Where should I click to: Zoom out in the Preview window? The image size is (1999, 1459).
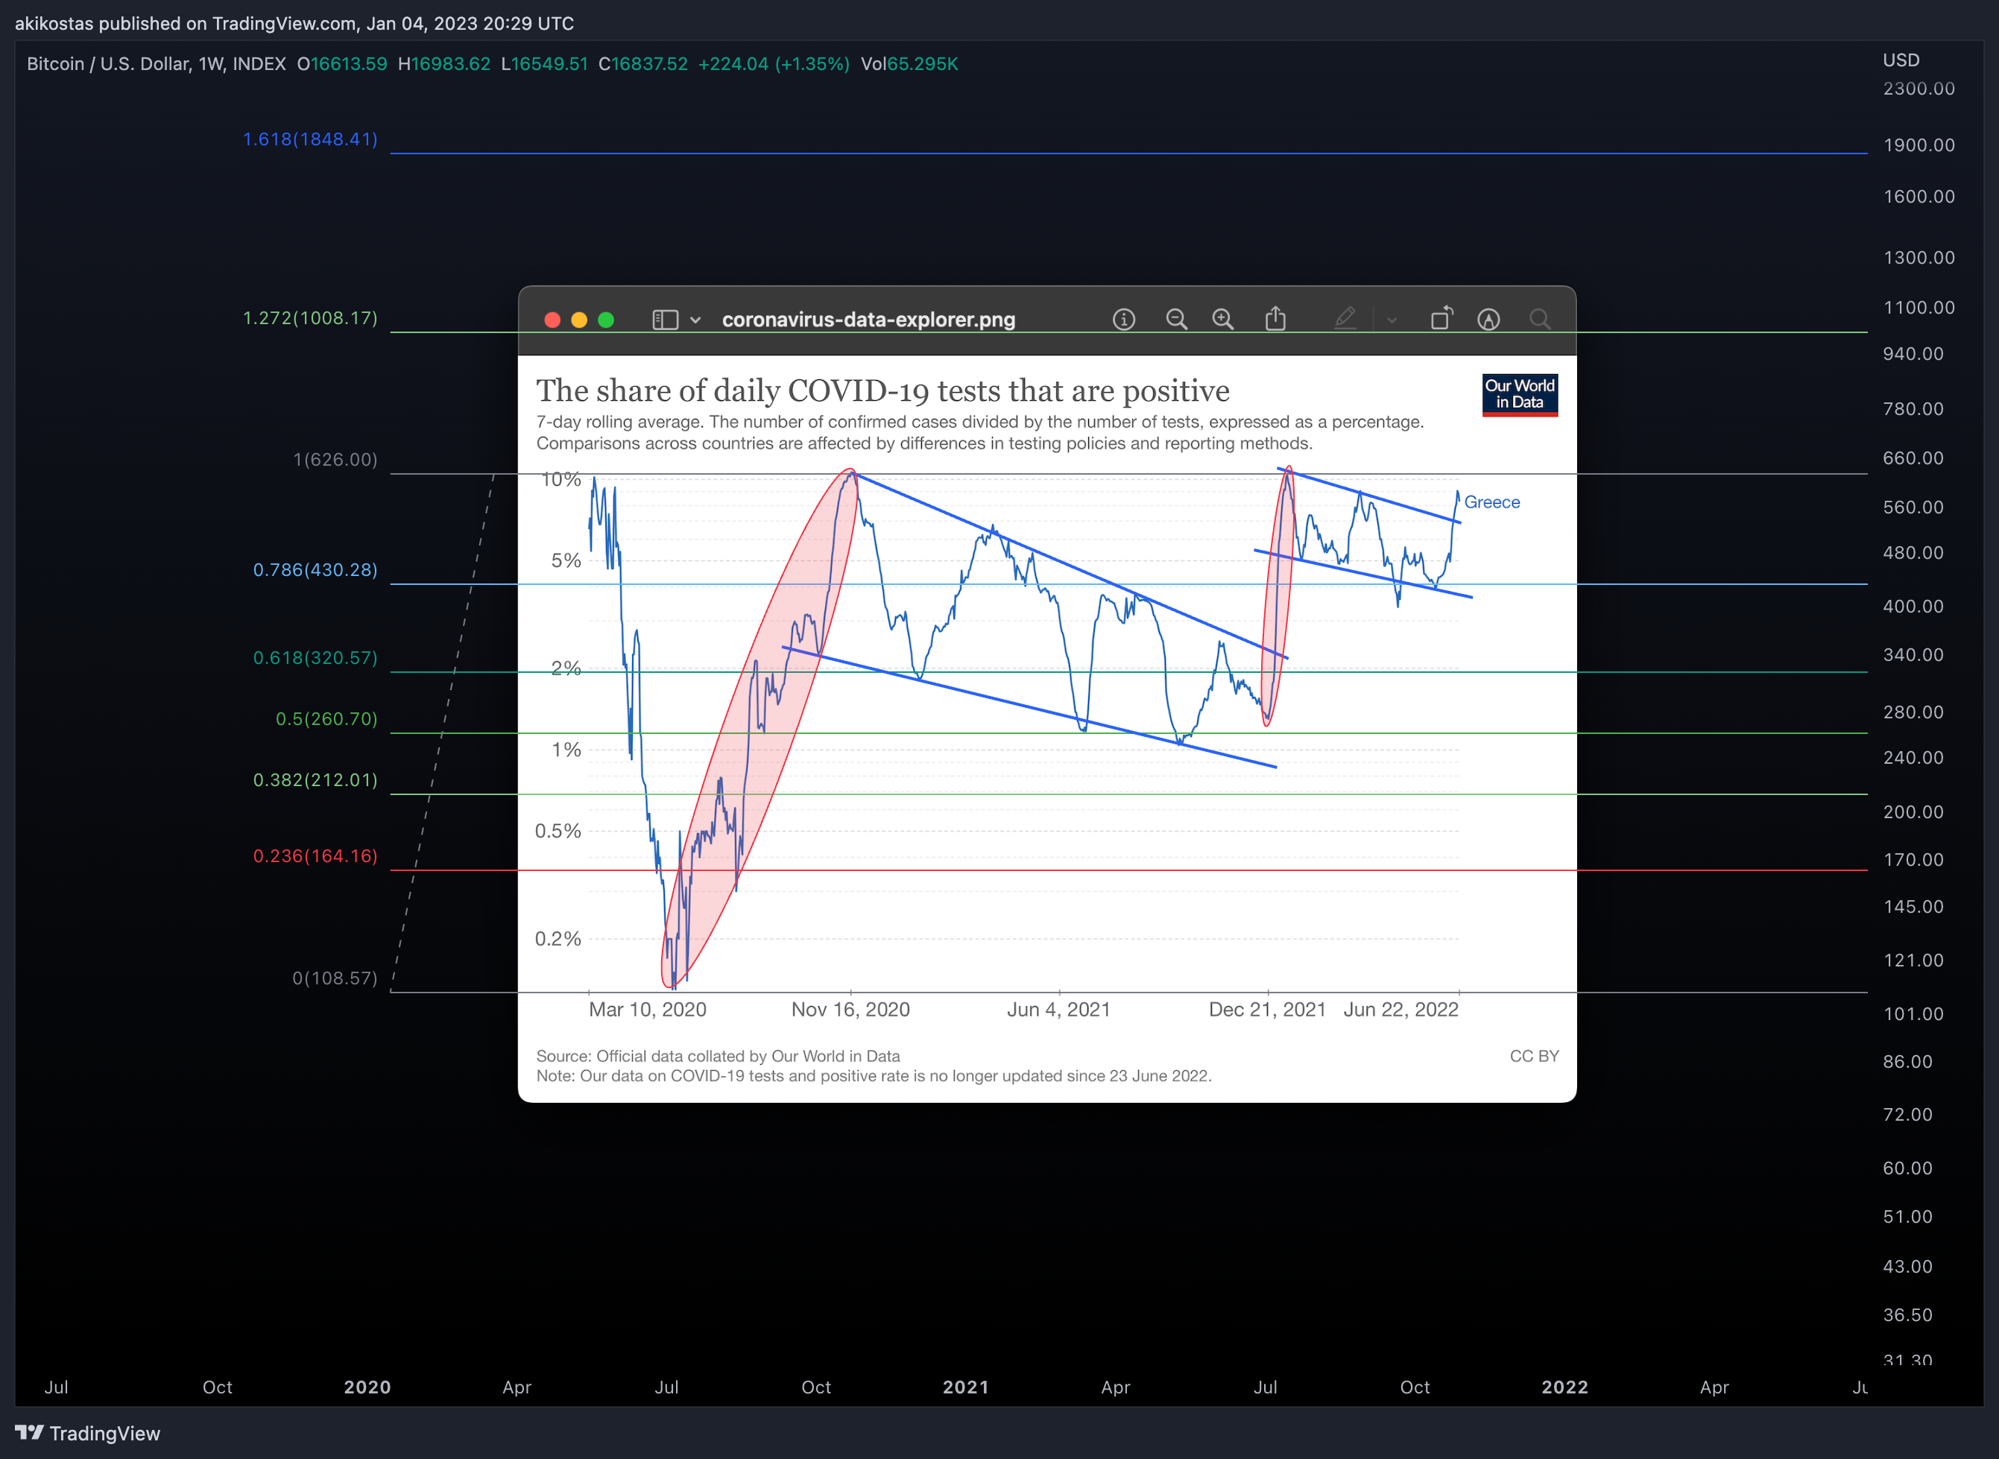click(1177, 319)
